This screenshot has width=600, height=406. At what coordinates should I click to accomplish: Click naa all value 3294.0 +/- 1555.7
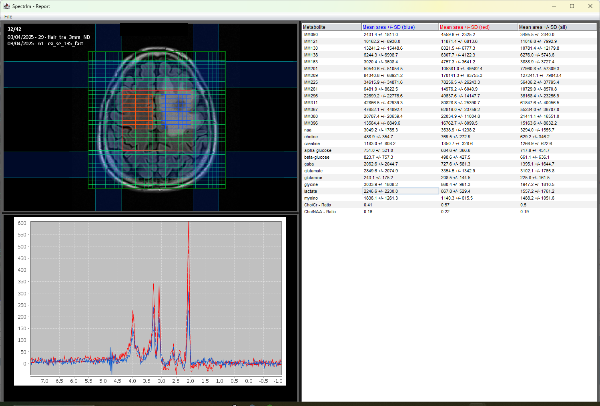[537, 130]
